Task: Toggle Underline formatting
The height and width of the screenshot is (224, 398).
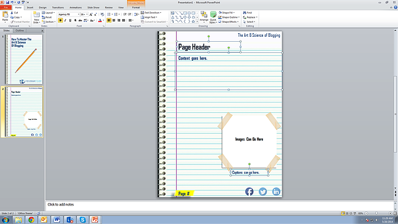Action: tap(70, 20)
